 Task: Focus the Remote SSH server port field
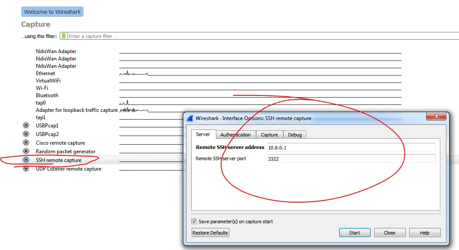(x=351, y=158)
